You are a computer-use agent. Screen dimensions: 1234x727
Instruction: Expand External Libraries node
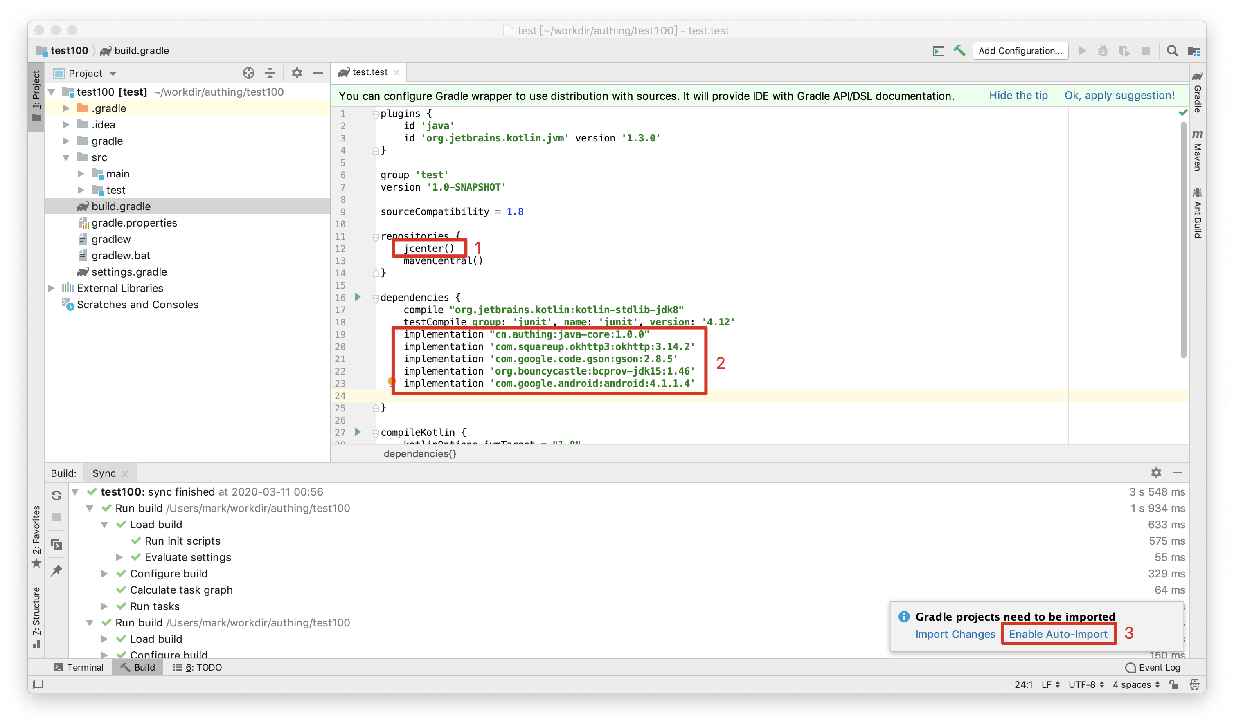coord(52,288)
